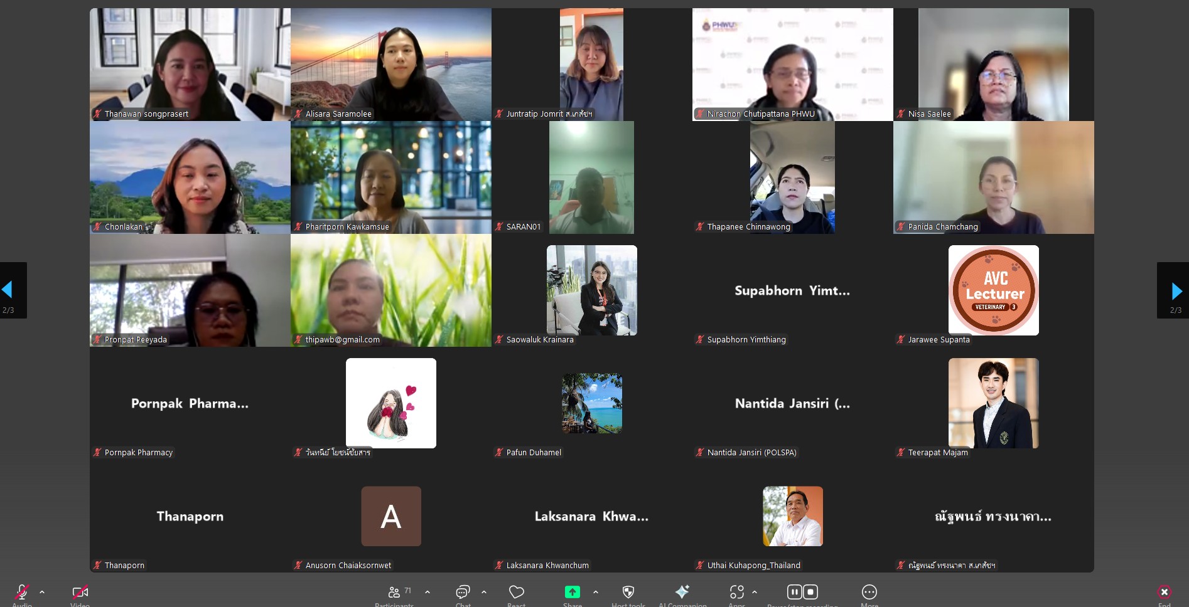
Task: Launch the AI Companion sparkle icon
Action: [x=682, y=592]
